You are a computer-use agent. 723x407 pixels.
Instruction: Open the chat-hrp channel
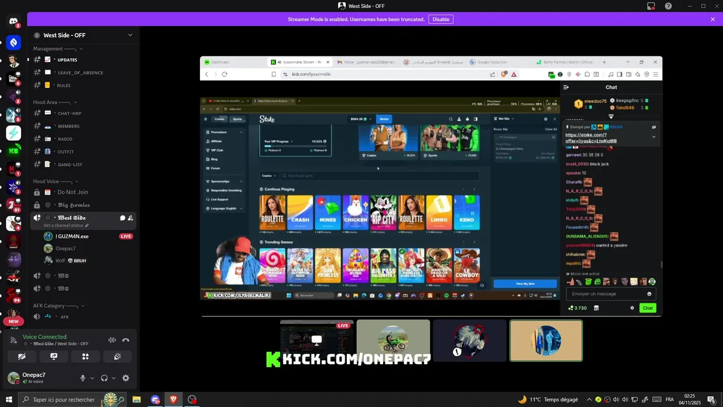click(83, 114)
